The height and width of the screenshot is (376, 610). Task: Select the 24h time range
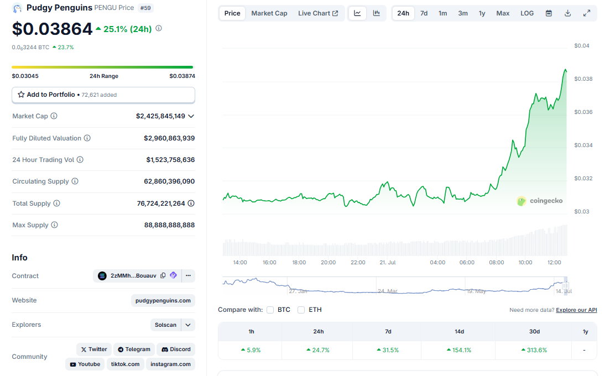click(x=403, y=13)
